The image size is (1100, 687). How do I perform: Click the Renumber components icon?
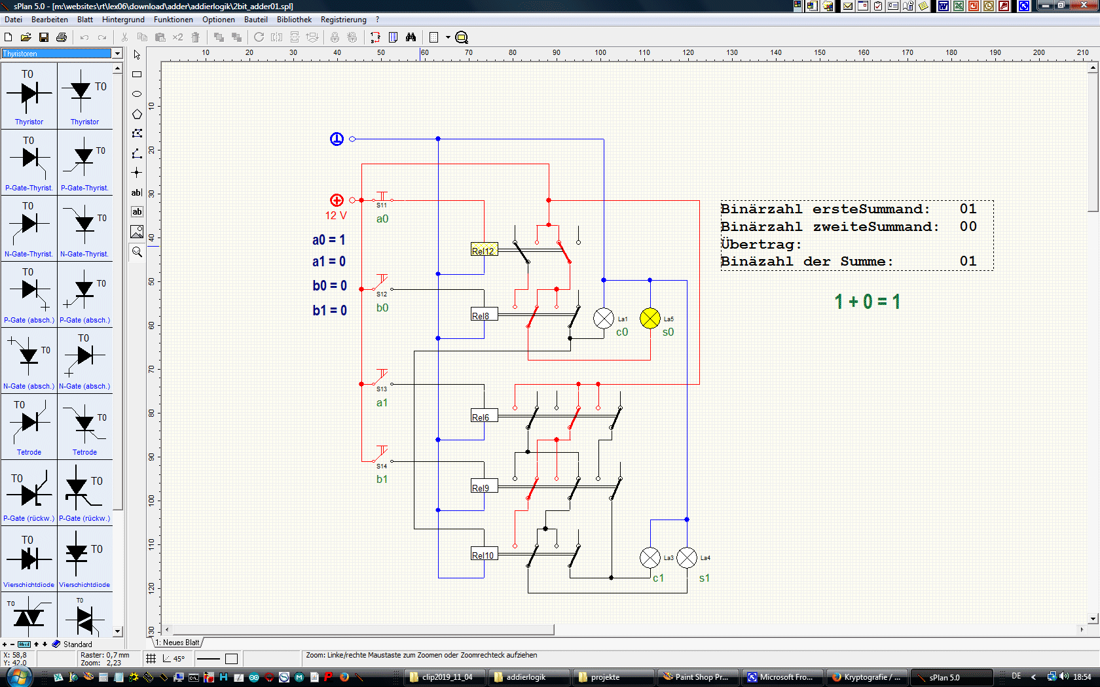(x=375, y=37)
